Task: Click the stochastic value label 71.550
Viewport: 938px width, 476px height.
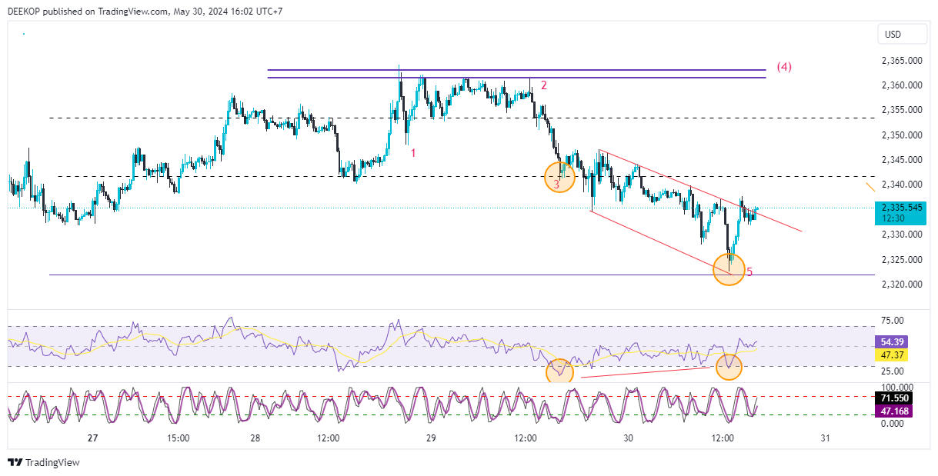Action: coord(895,398)
